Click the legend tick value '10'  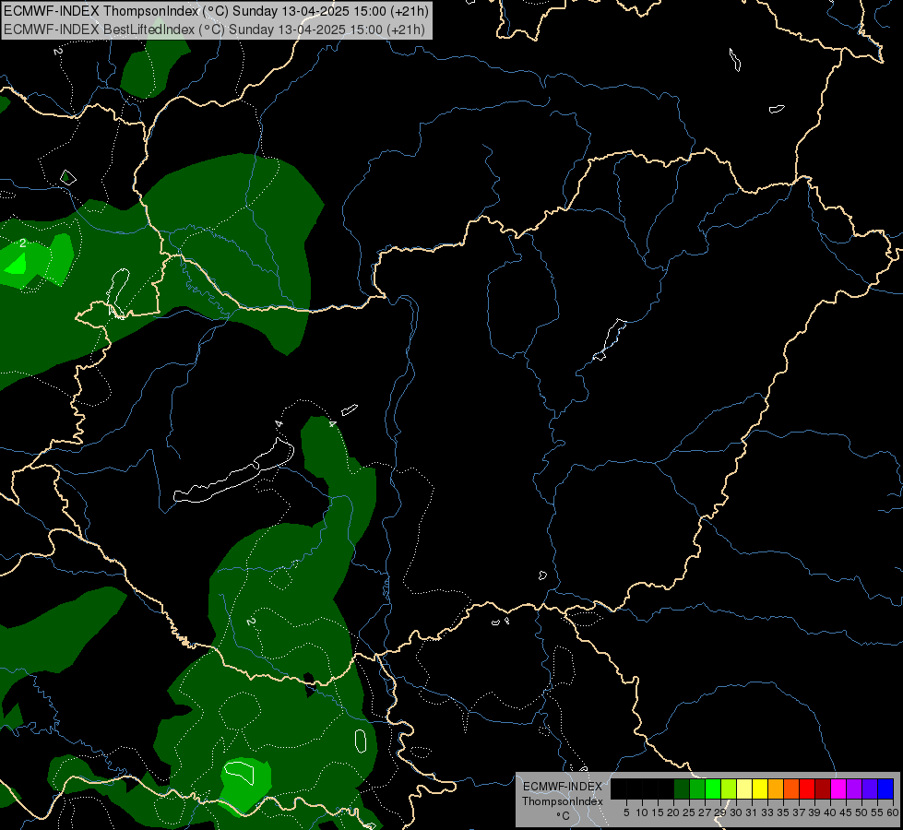[642, 812]
